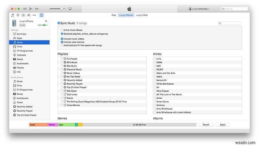Click the rewind playback button

[x=25, y=9]
